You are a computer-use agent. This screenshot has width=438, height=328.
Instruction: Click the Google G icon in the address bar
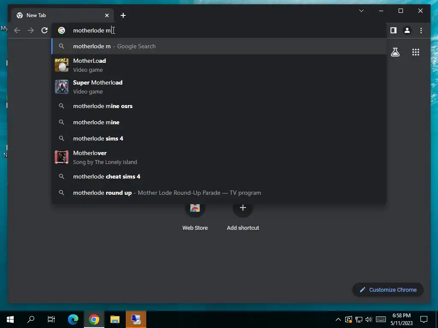pyautogui.click(x=62, y=30)
